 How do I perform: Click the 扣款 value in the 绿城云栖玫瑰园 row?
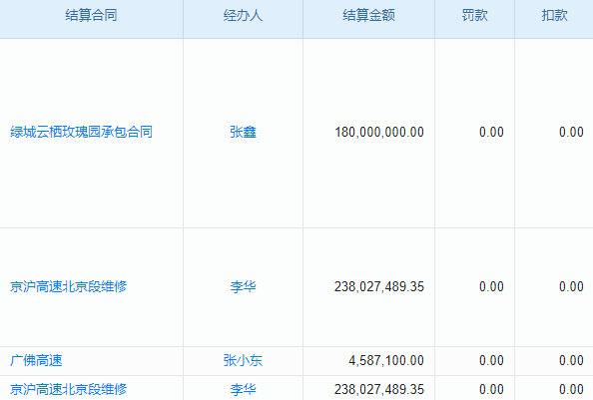click(571, 133)
